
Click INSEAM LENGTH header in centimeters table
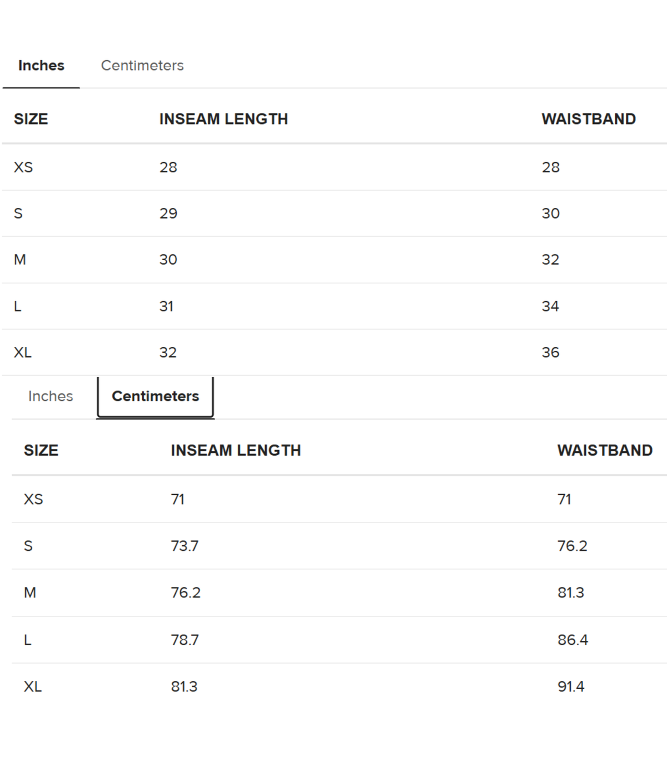pos(236,450)
